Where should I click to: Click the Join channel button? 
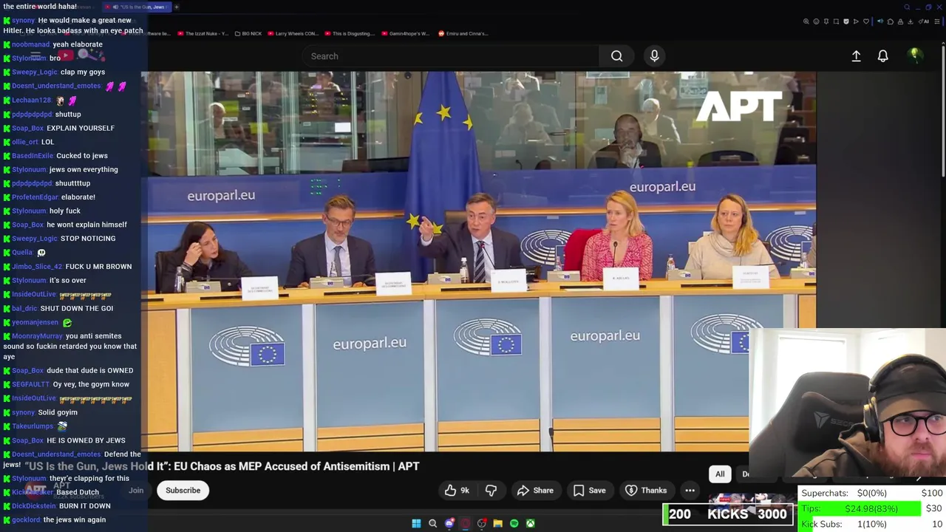click(136, 490)
